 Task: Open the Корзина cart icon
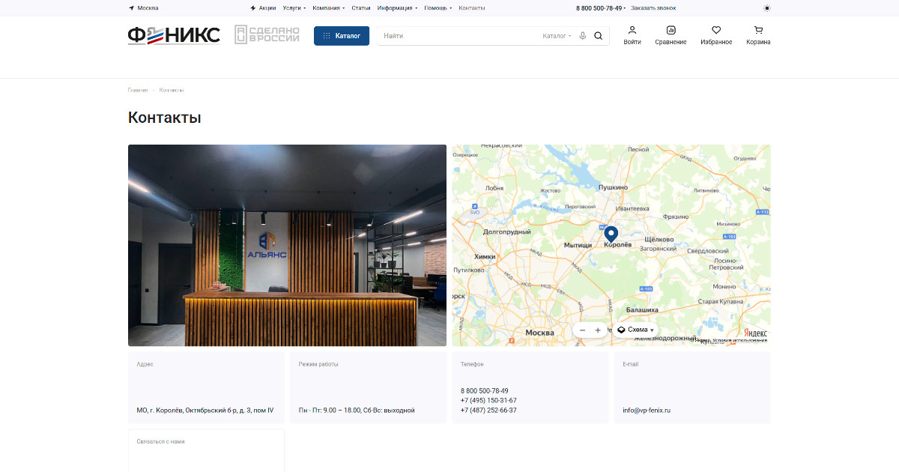[758, 35]
